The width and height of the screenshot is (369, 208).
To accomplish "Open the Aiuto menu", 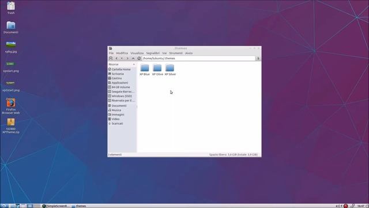I will (189, 53).
